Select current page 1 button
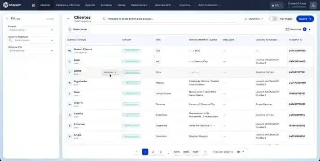This screenshot has width=320, height=161. click(x=145, y=152)
